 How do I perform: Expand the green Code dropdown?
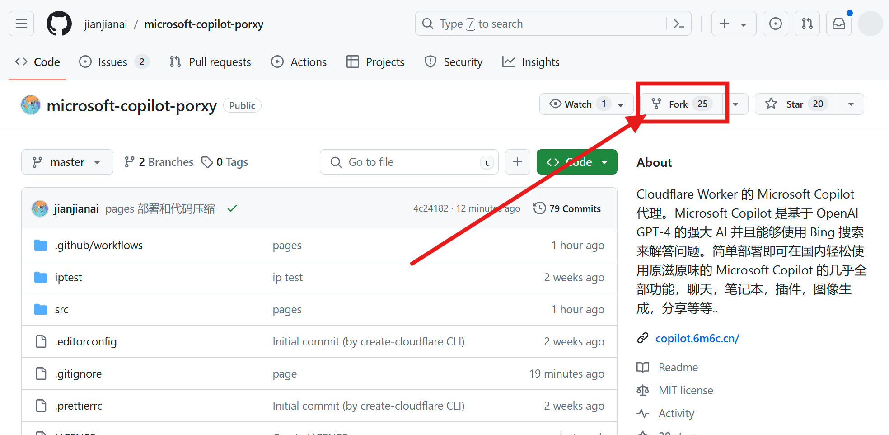577,162
